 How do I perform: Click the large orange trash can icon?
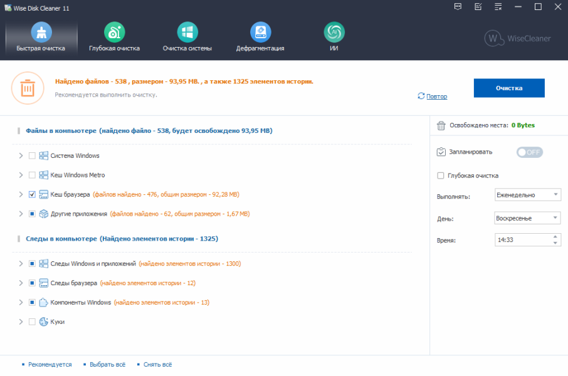click(x=28, y=88)
